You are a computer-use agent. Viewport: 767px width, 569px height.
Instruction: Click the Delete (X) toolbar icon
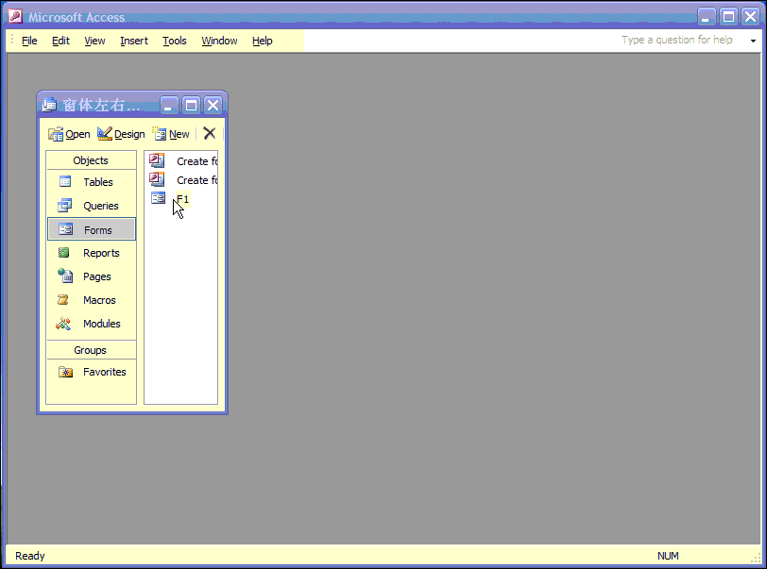[210, 133]
